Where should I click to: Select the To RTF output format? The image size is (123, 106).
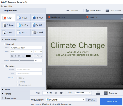click(8, 32)
